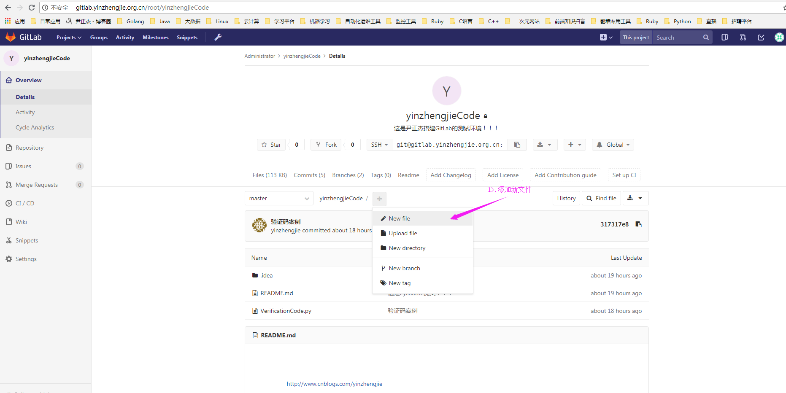The image size is (786, 393).
Task: Fork the project
Action: point(327,145)
